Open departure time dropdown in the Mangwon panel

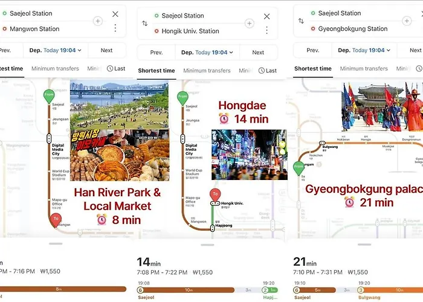coord(56,50)
